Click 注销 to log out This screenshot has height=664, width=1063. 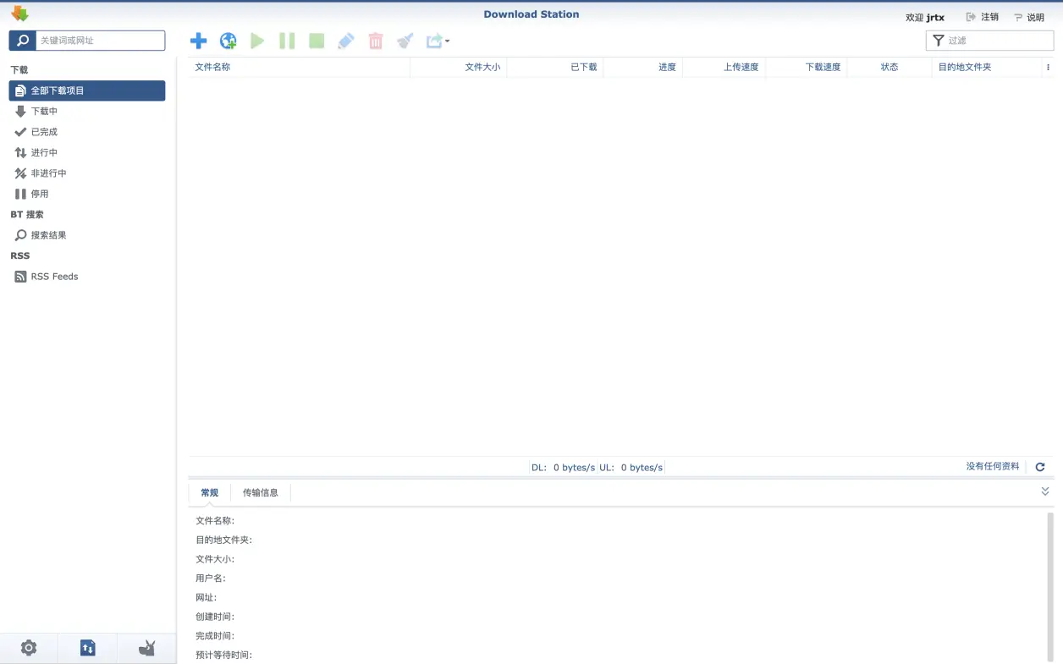(989, 16)
